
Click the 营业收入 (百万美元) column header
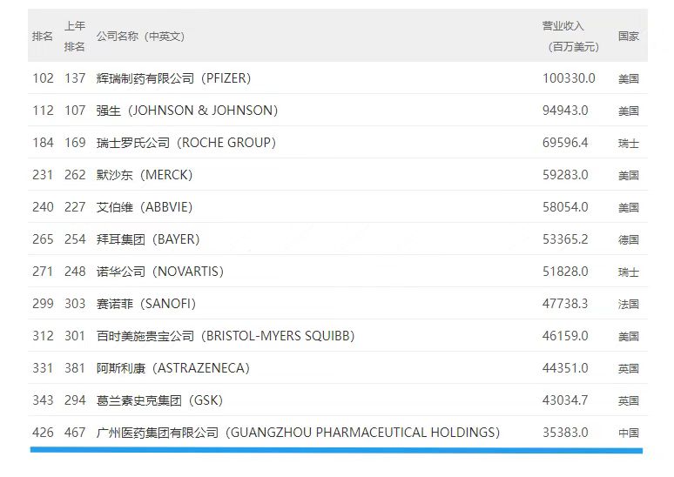coord(570,36)
